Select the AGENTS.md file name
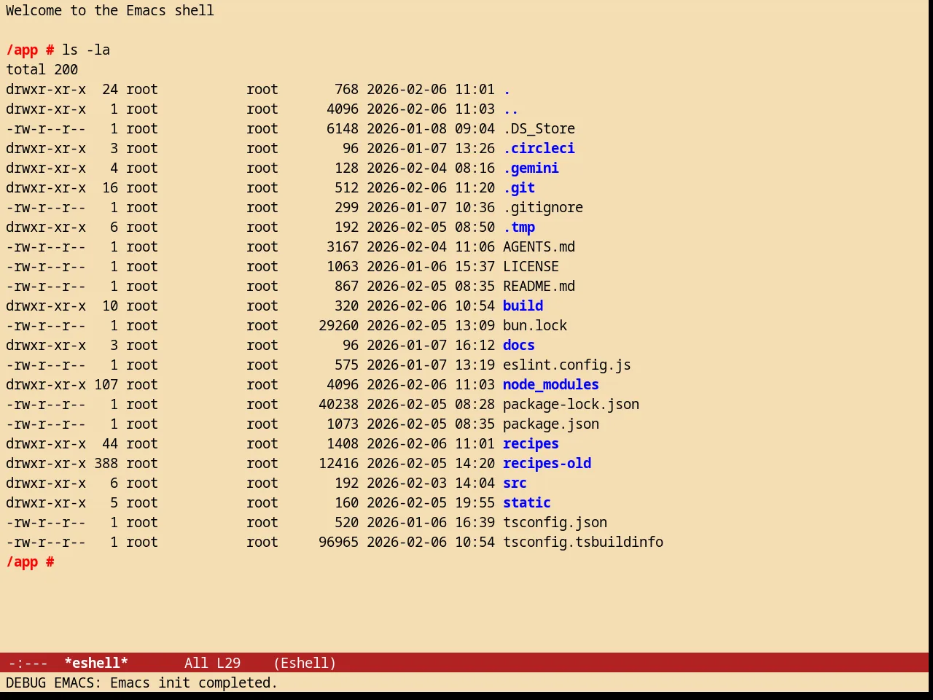 [539, 247]
